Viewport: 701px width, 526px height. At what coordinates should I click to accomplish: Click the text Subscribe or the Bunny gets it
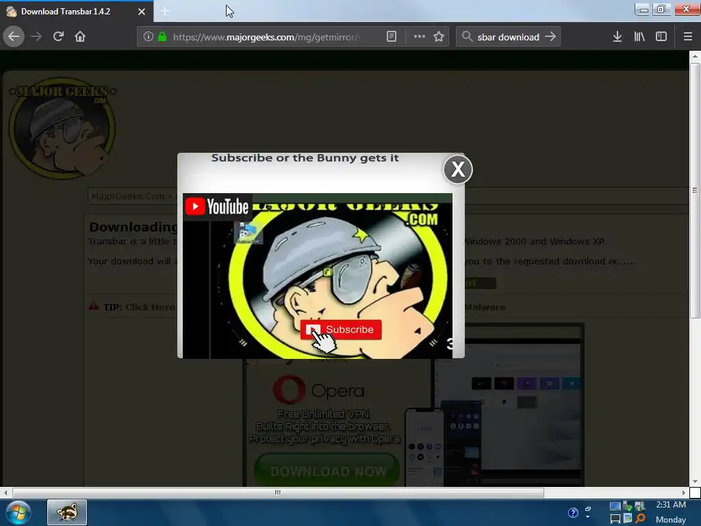[x=305, y=158]
